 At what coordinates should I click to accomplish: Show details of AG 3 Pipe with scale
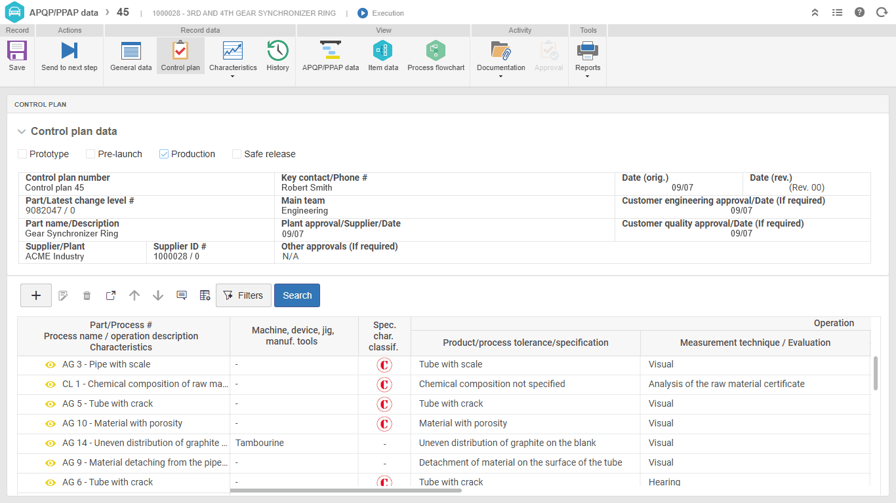[51, 365]
